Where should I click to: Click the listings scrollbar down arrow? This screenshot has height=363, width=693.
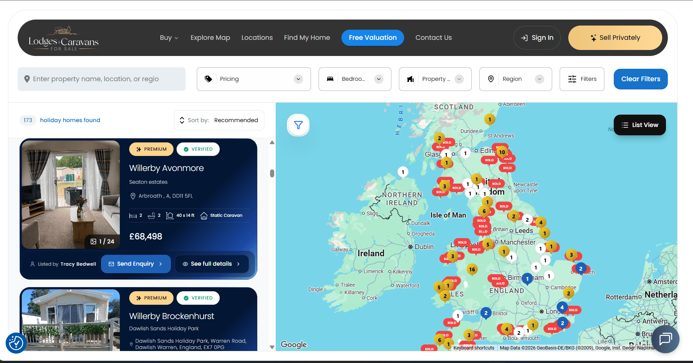point(272,347)
